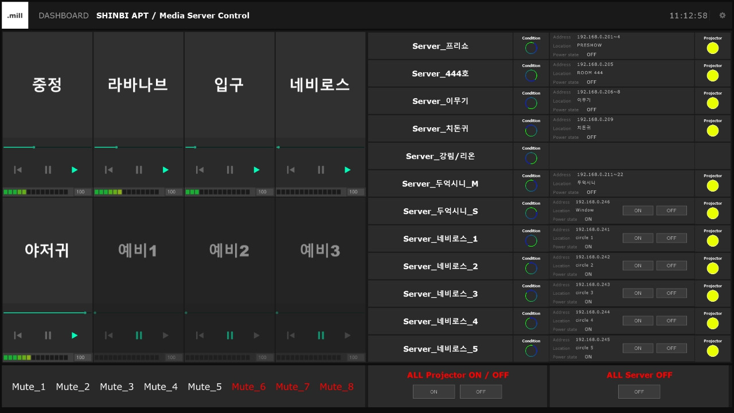This screenshot has width=734, height=413.
Task: Click OFF under ALL Server OFF
Action: click(x=639, y=391)
